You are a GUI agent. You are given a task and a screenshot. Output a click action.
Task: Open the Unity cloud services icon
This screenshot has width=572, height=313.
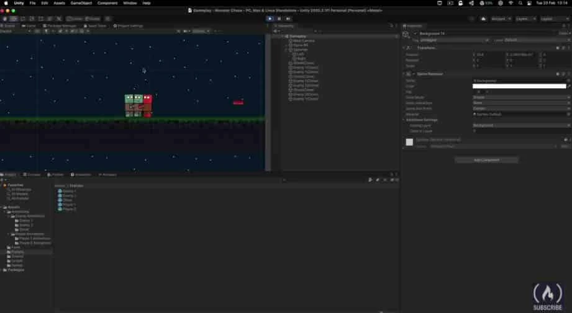(483, 19)
